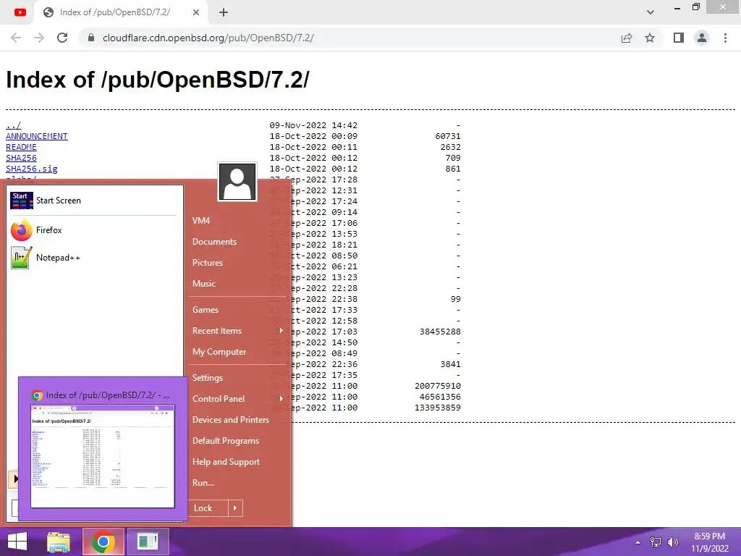741x556 pixels.
Task: Focus the address bar URL
Action: coord(208,38)
